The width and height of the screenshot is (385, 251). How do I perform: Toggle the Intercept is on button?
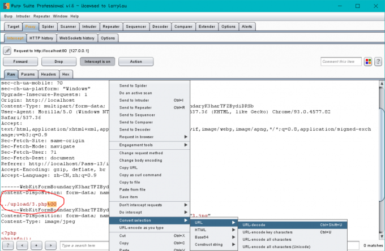tap(97, 62)
